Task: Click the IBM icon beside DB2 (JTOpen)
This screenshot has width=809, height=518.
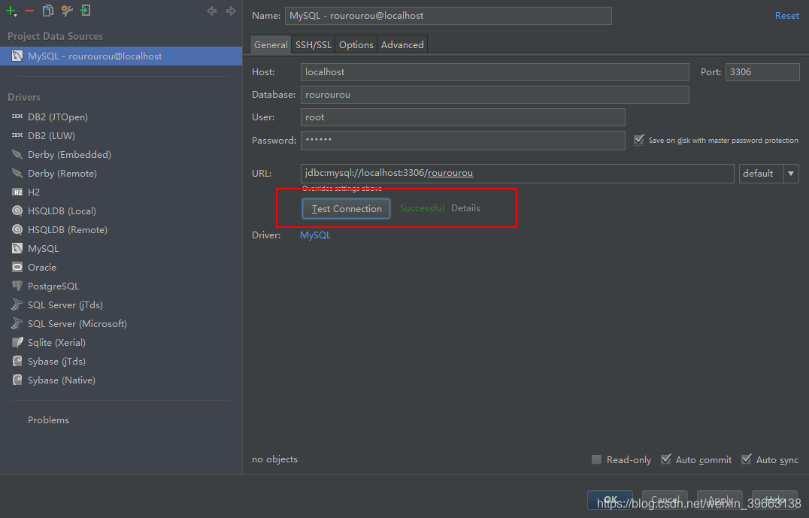Action: click(17, 117)
